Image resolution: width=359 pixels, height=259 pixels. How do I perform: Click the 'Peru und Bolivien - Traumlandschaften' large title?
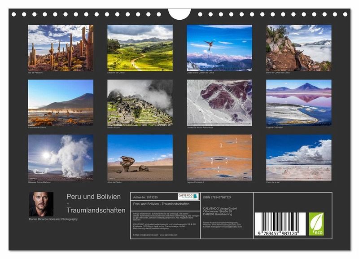[x=96, y=203]
